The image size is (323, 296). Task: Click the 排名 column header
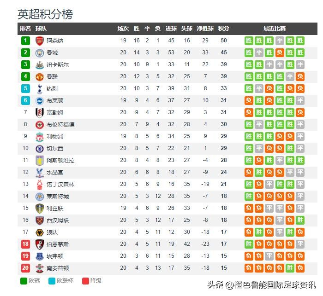25,29
